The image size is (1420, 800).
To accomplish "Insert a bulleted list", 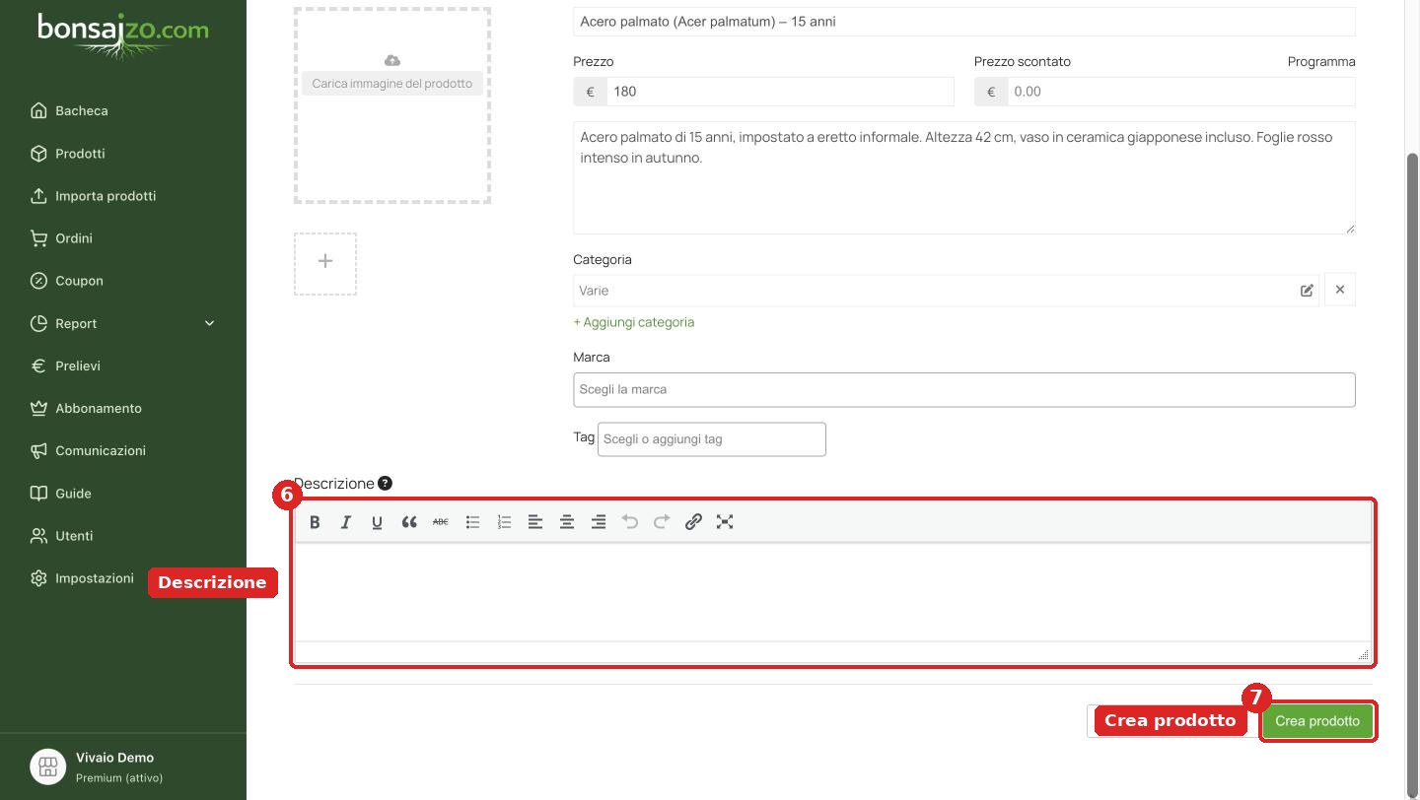I will [472, 522].
